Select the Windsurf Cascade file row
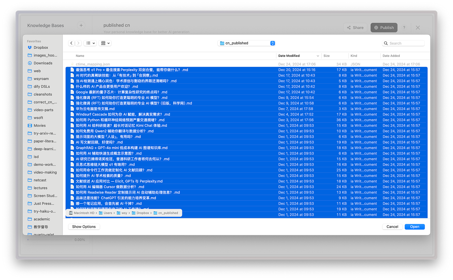This screenshot has width=453, height=280. [x=246, y=114]
